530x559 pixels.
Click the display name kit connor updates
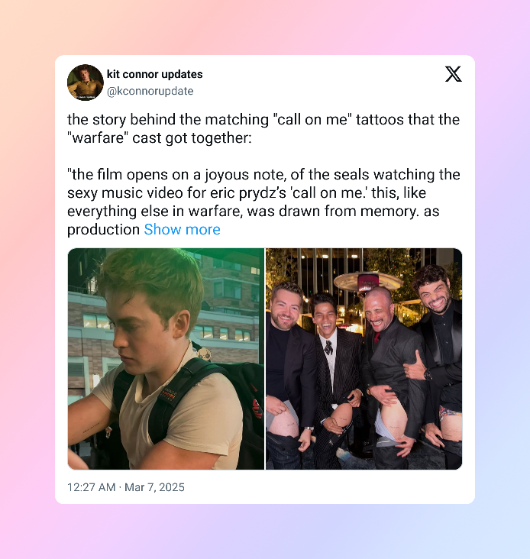pos(155,74)
